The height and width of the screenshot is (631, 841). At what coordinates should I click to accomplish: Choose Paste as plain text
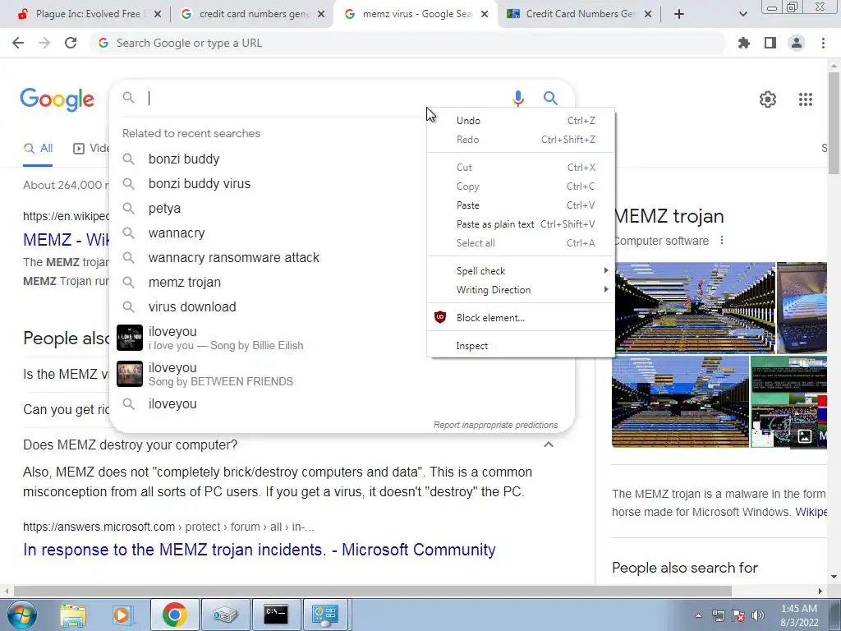click(x=521, y=224)
